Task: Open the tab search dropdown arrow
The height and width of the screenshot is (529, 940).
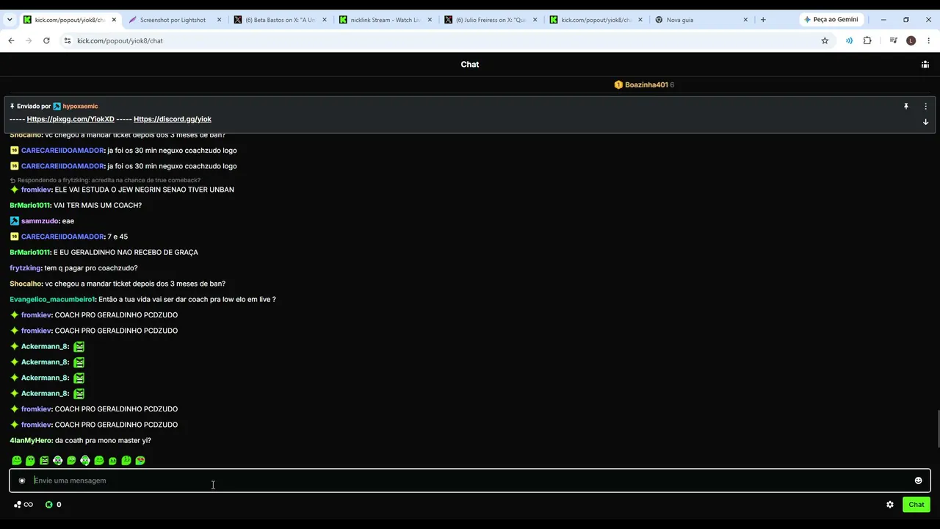Action: (10, 20)
